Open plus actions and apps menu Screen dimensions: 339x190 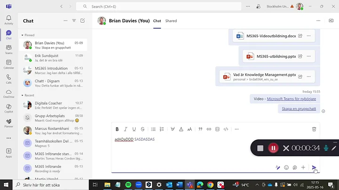[x=303, y=167]
